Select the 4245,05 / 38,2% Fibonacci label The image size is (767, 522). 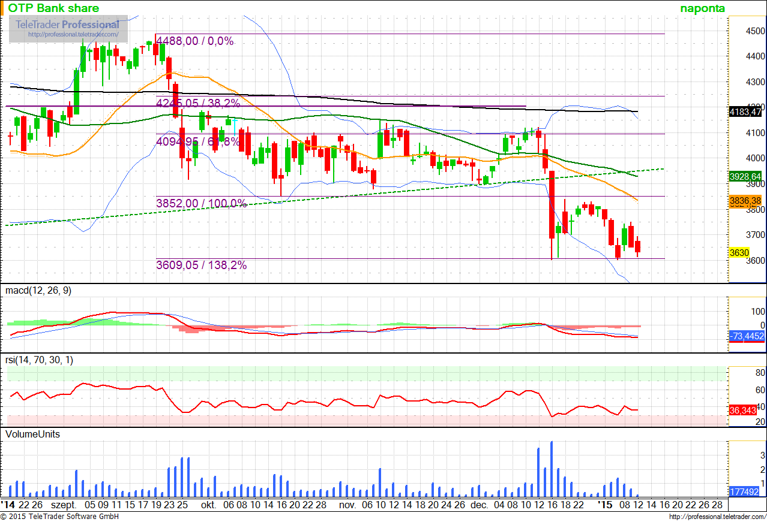pos(198,103)
